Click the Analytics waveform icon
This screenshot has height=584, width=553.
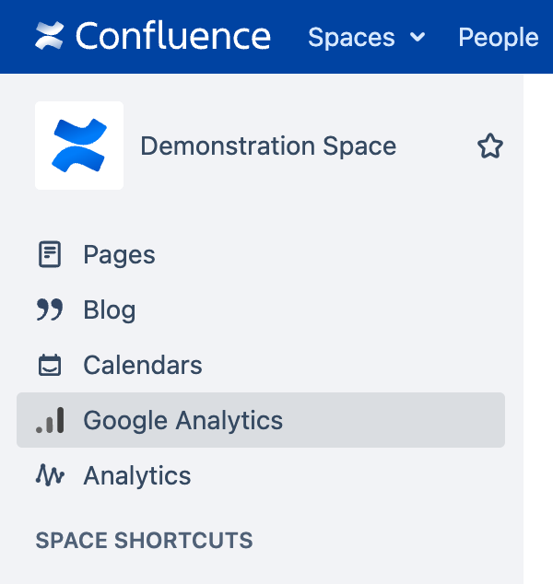click(x=49, y=475)
